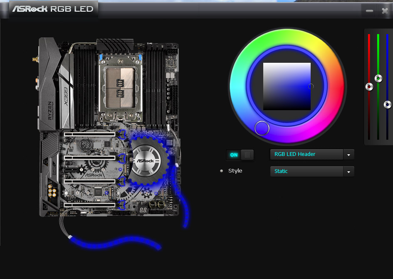393x279 pixels.
Task: Click the Style label
Action: coord(235,171)
